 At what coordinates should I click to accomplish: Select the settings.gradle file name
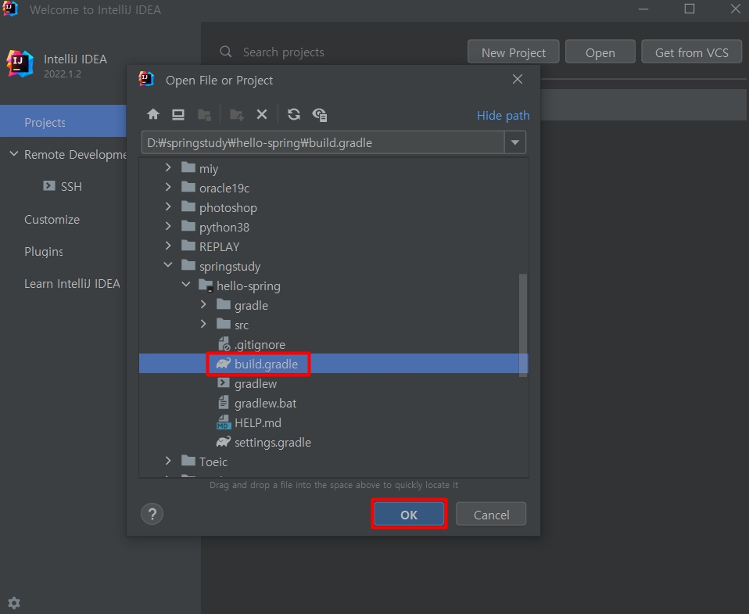pos(273,443)
